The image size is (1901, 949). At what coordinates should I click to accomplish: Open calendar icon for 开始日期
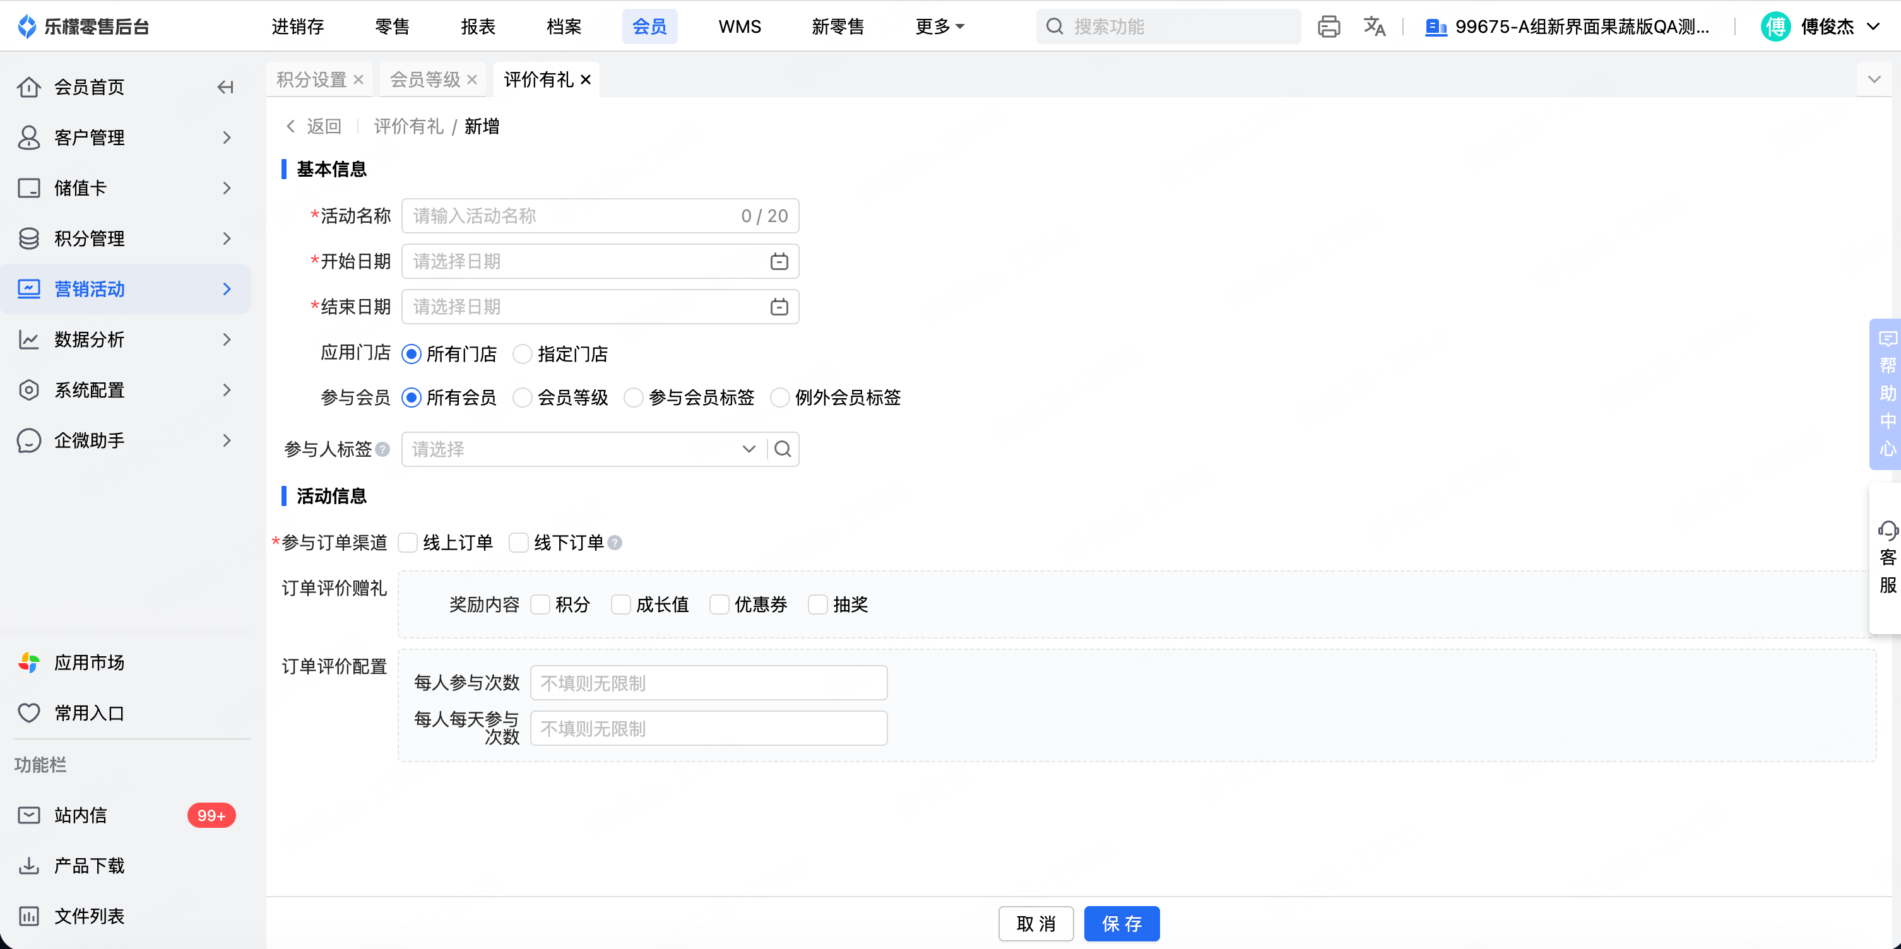point(779,261)
